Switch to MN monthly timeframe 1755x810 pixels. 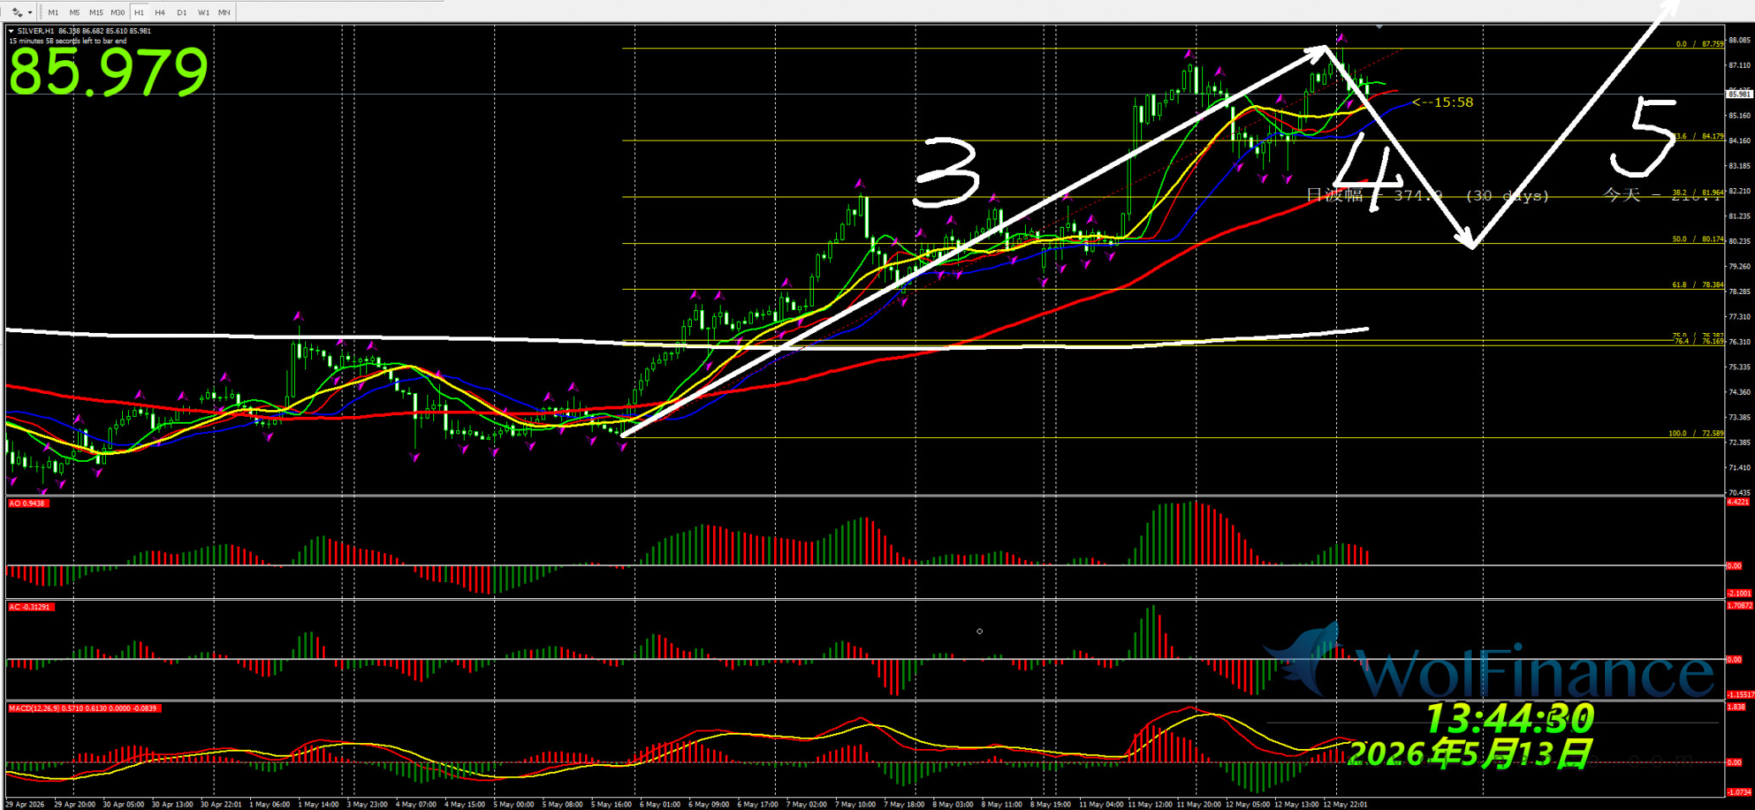pyautogui.click(x=224, y=13)
